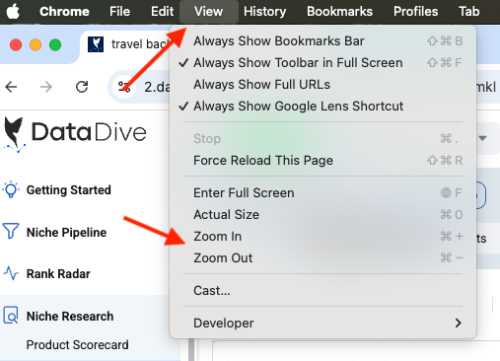Open the History menu
The width and height of the screenshot is (500, 361).
(264, 12)
